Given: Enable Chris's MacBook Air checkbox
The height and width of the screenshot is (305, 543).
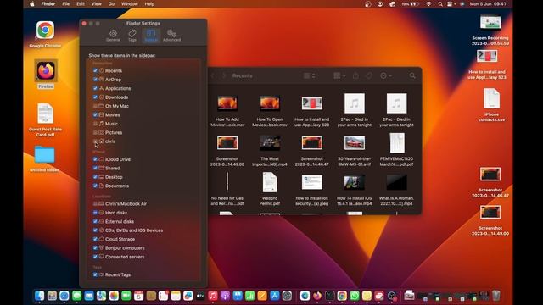Looking at the screenshot, I should click(x=95, y=203).
